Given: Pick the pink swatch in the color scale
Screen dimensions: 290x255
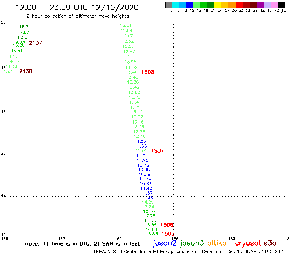Looking at the screenshot, I should 274,5.
